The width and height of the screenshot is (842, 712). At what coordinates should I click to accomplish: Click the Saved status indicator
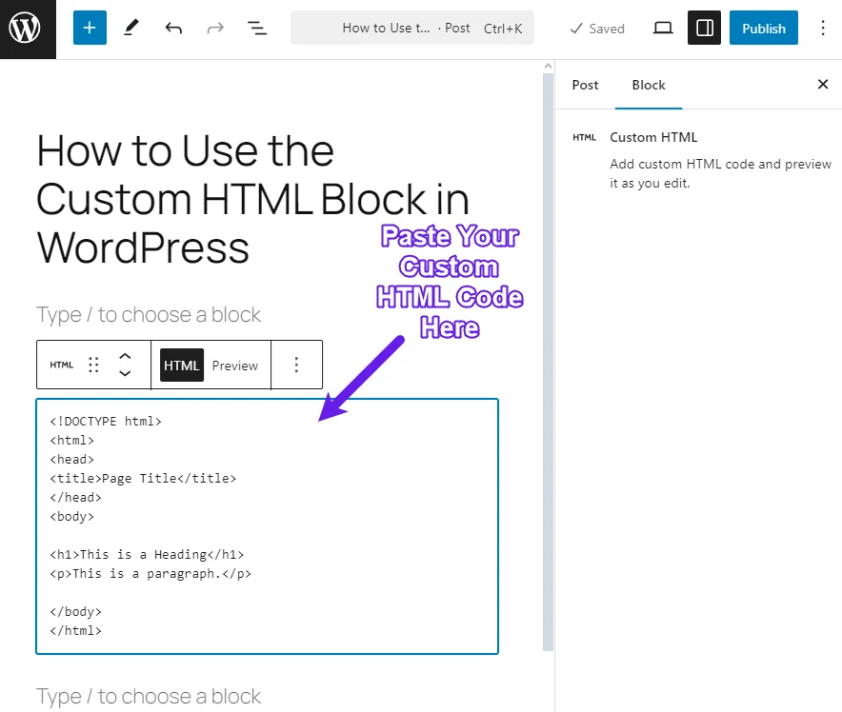597,29
